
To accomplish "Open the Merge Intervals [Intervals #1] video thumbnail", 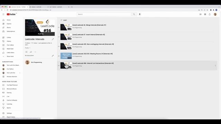I will [66, 27].
